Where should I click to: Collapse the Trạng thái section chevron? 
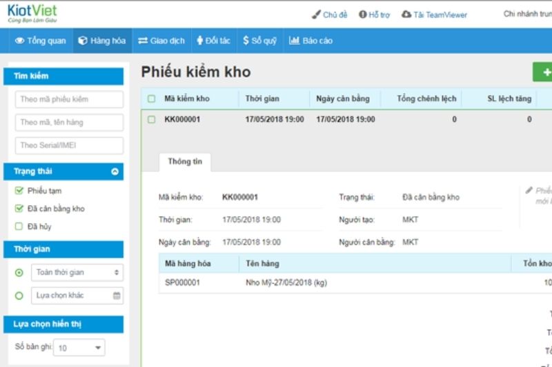pos(115,171)
